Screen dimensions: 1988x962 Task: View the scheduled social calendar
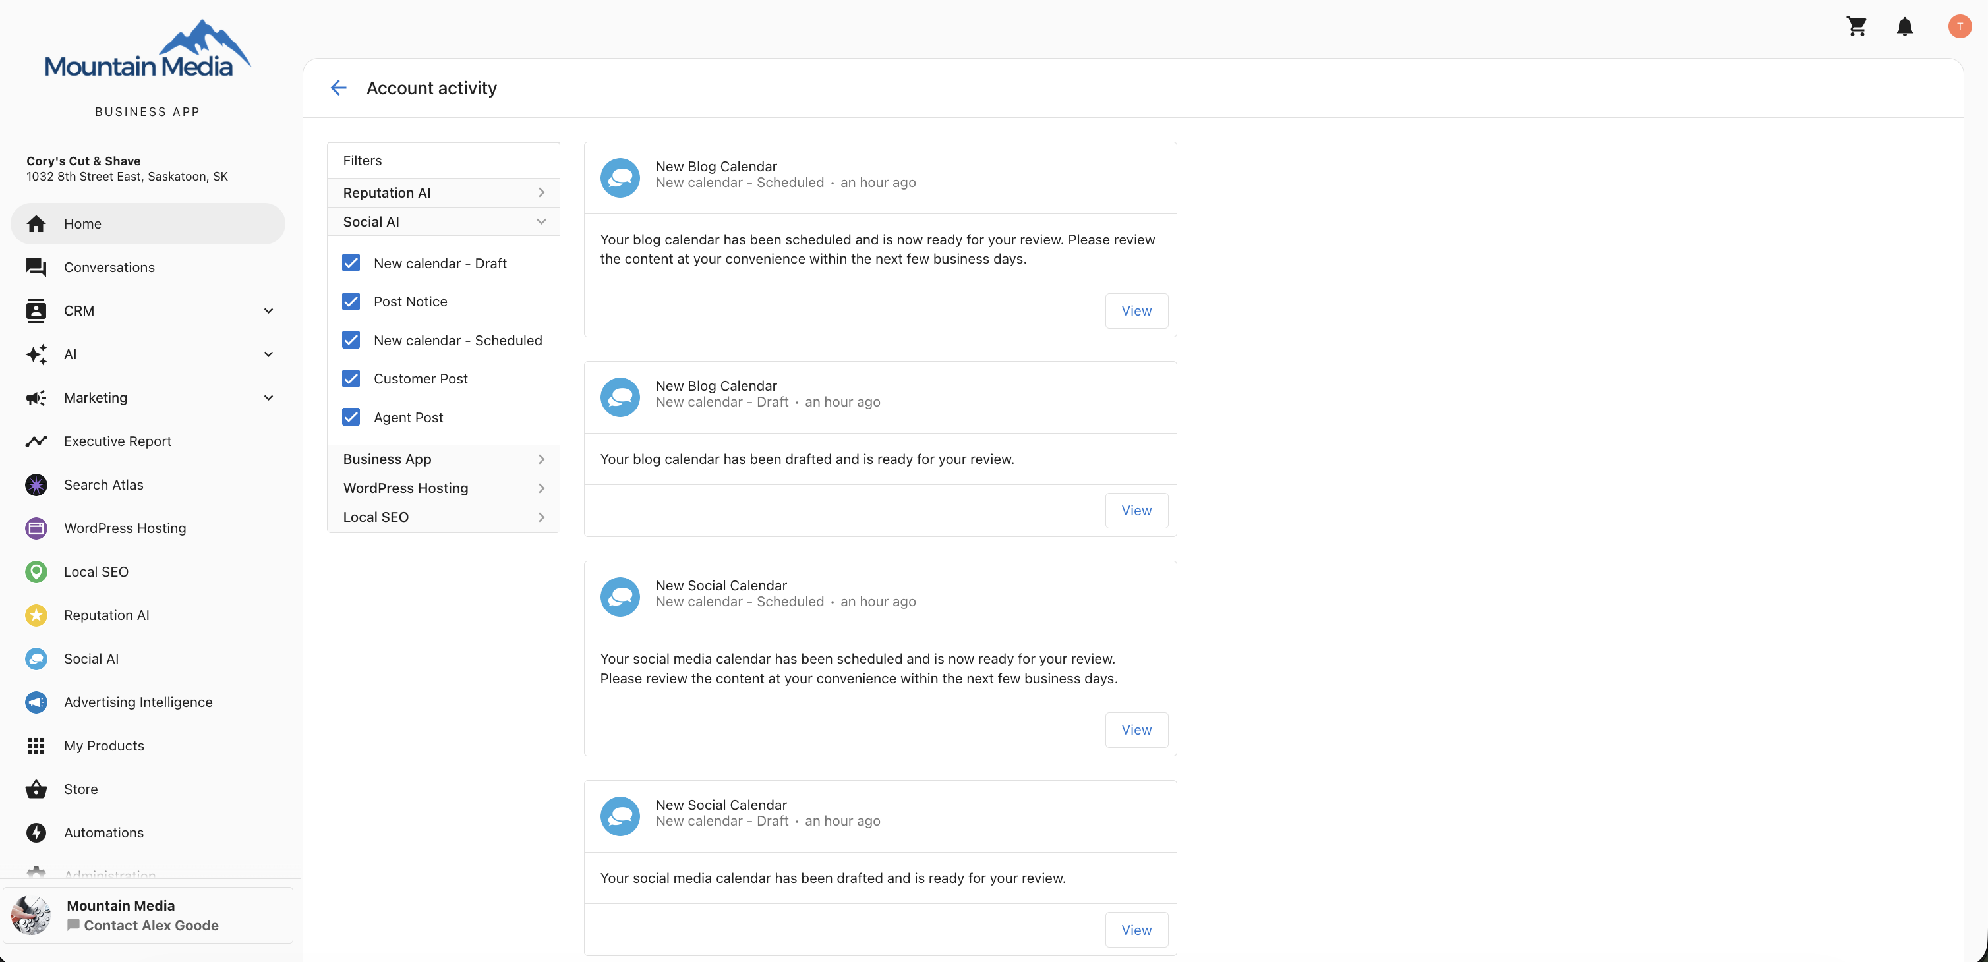[x=1136, y=730]
